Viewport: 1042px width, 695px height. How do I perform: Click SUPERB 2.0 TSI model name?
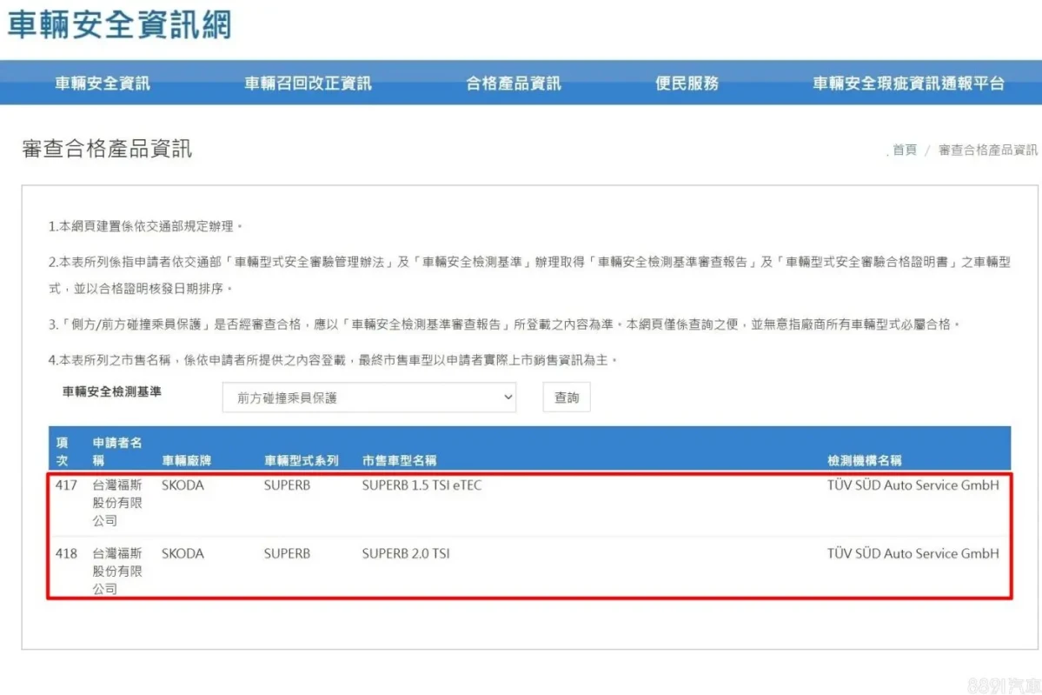pos(406,553)
